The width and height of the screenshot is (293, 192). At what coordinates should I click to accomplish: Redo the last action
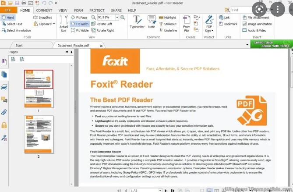tap(50, 3)
